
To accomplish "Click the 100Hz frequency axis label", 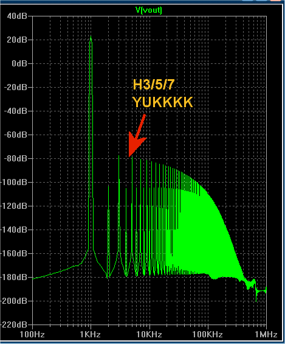I will click(32, 335).
